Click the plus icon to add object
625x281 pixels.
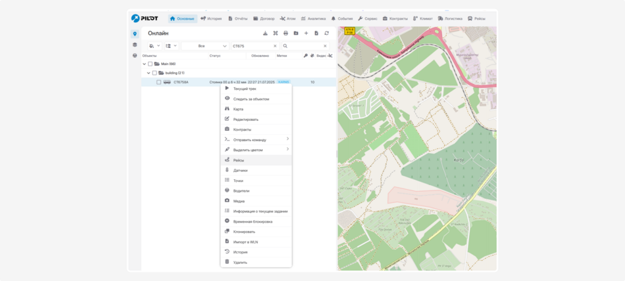tap(306, 33)
